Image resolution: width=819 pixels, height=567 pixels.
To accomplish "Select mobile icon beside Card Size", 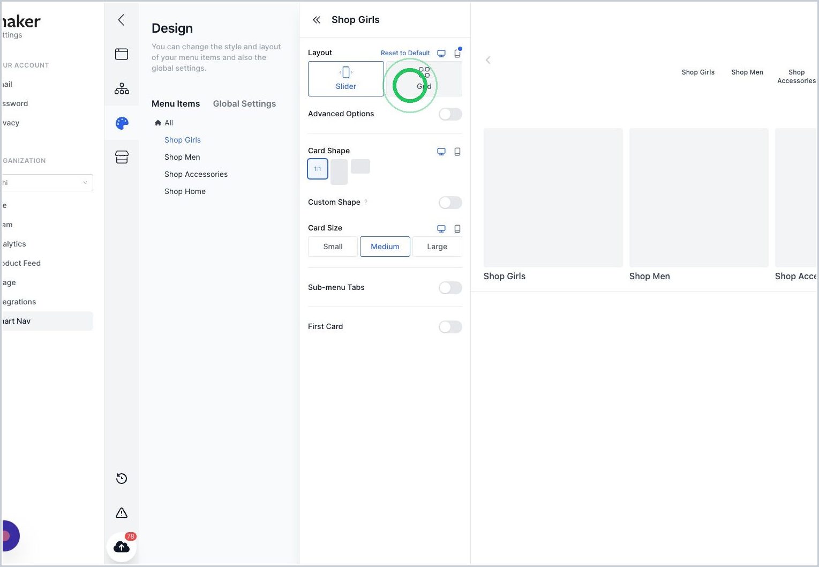I will pyautogui.click(x=457, y=229).
